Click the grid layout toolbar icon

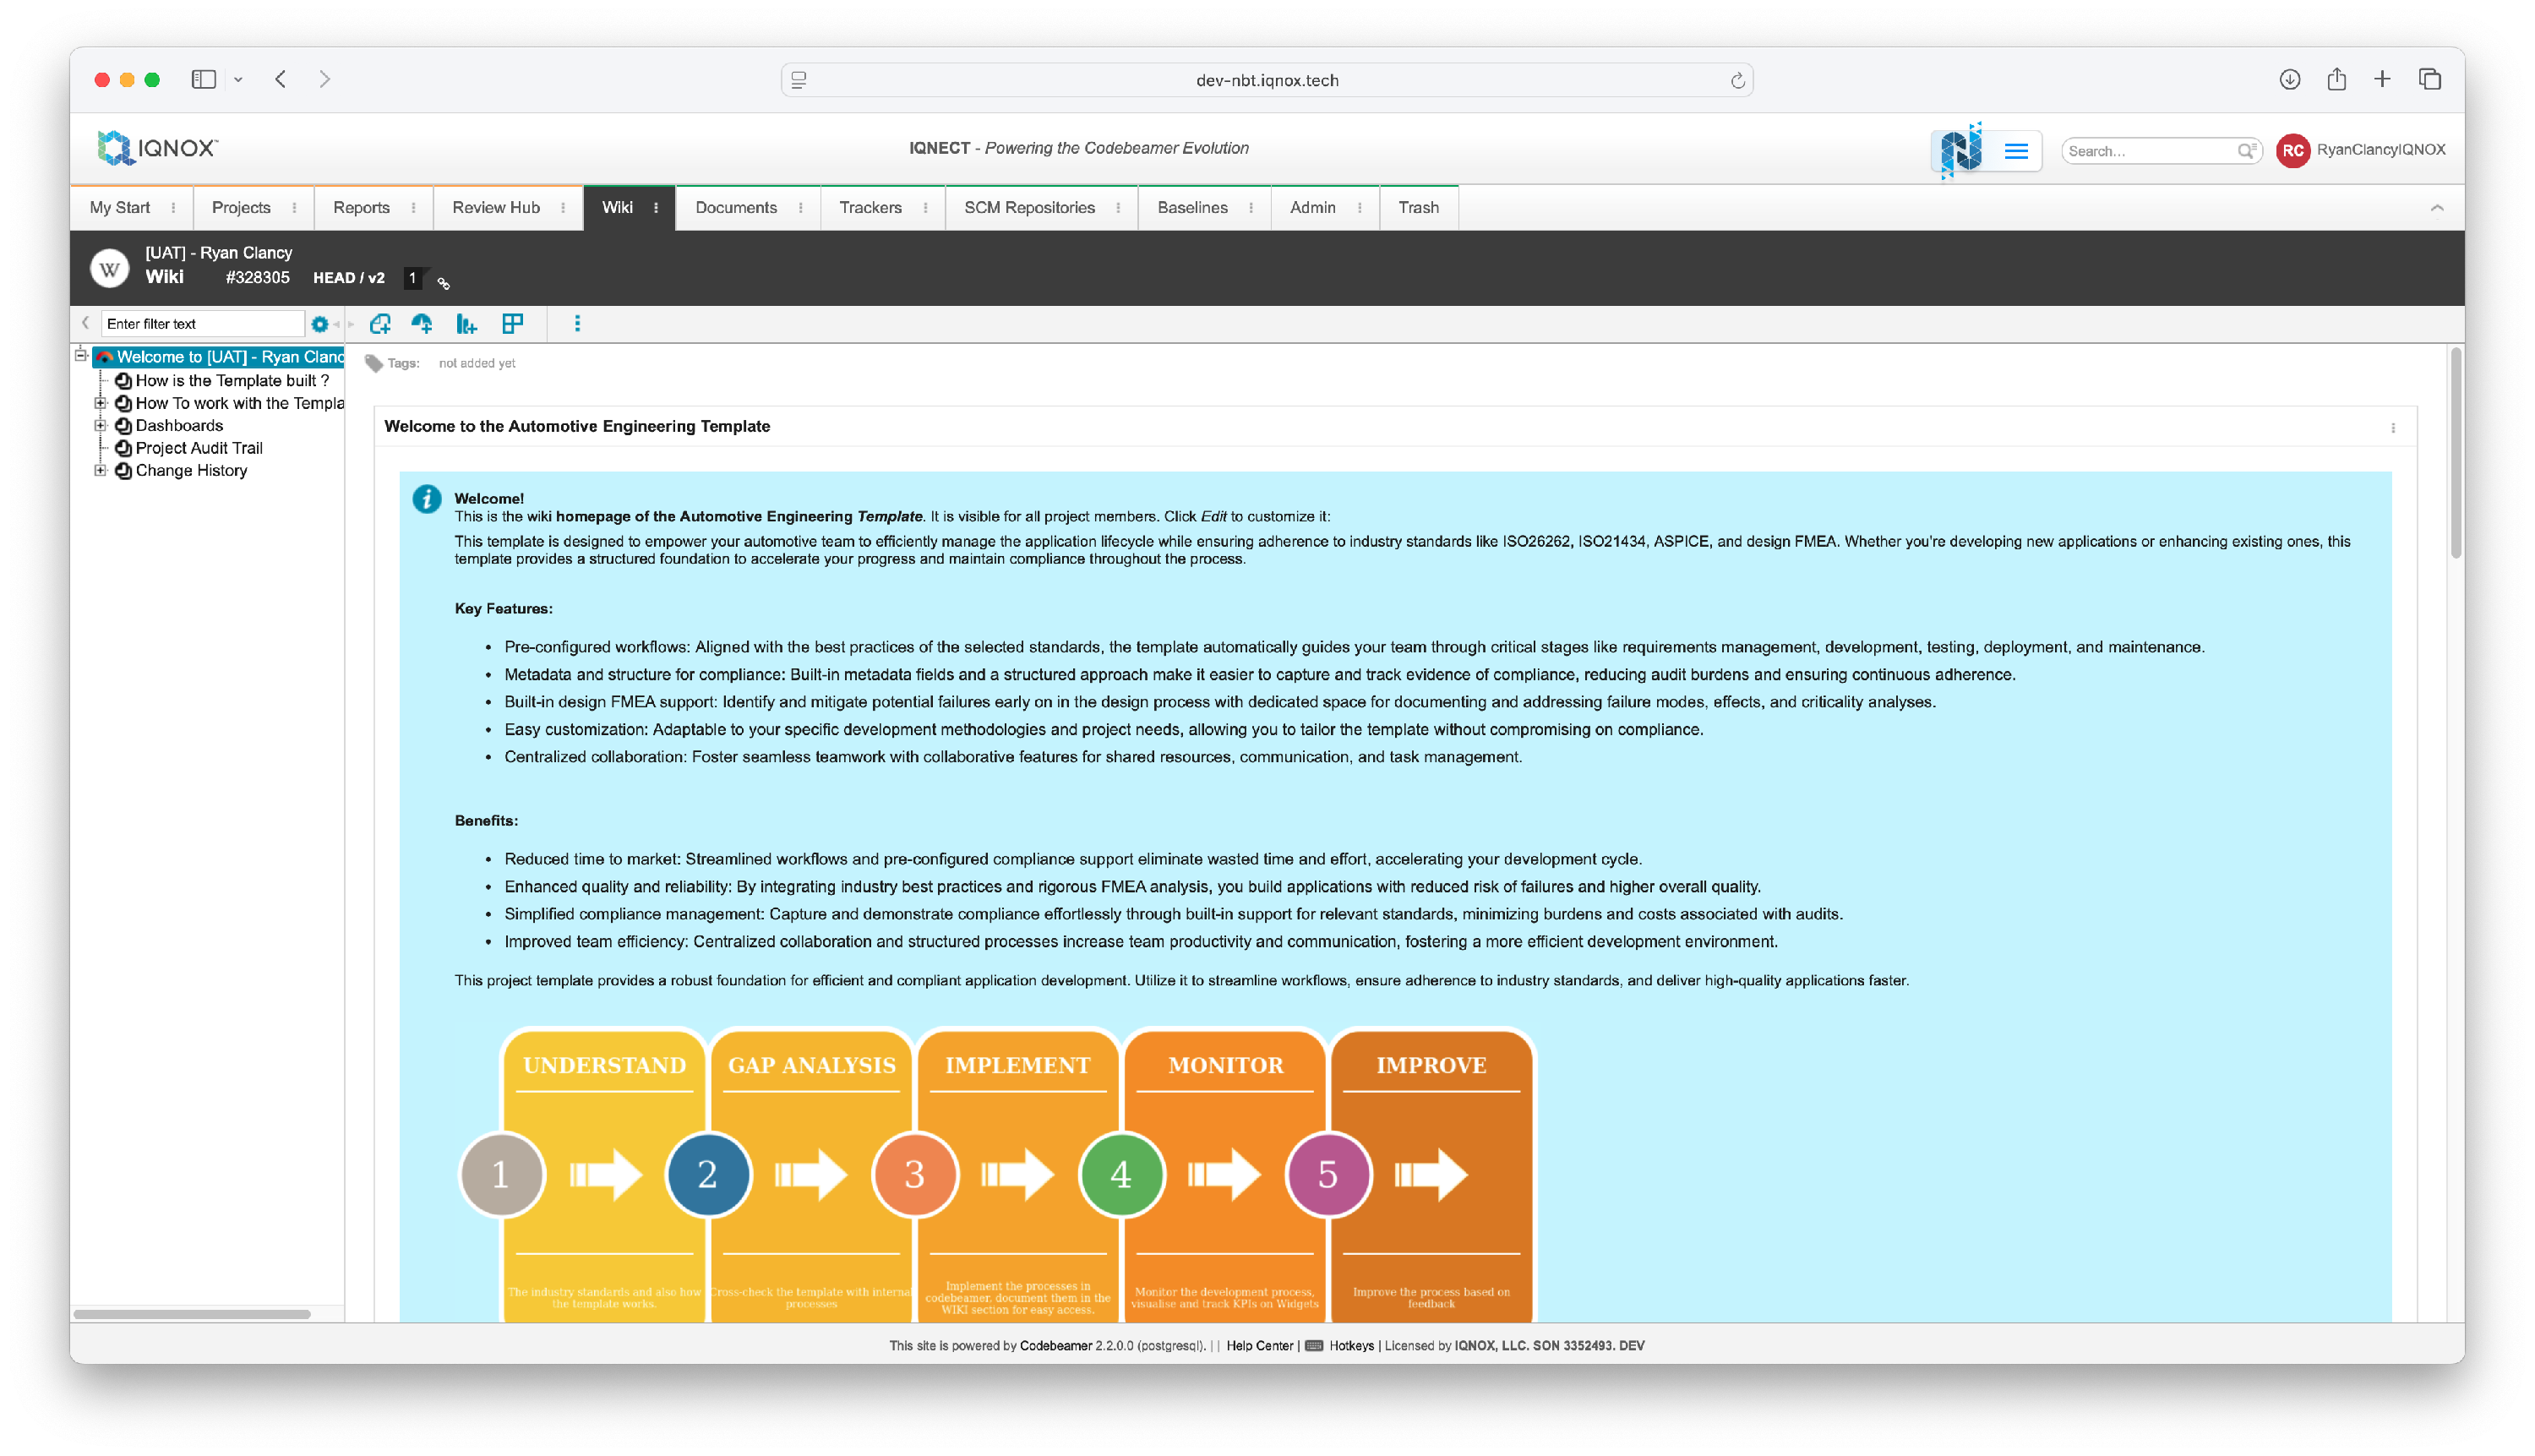(x=513, y=324)
